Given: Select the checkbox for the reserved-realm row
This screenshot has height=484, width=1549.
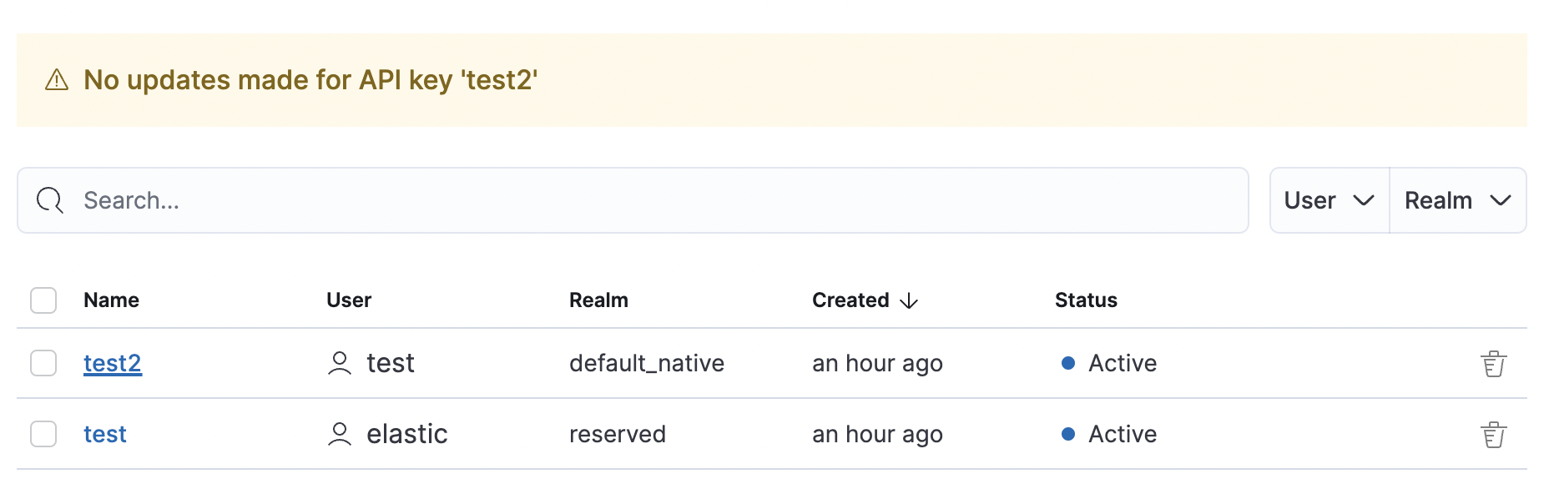Looking at the screenshot, I should 43,434.
